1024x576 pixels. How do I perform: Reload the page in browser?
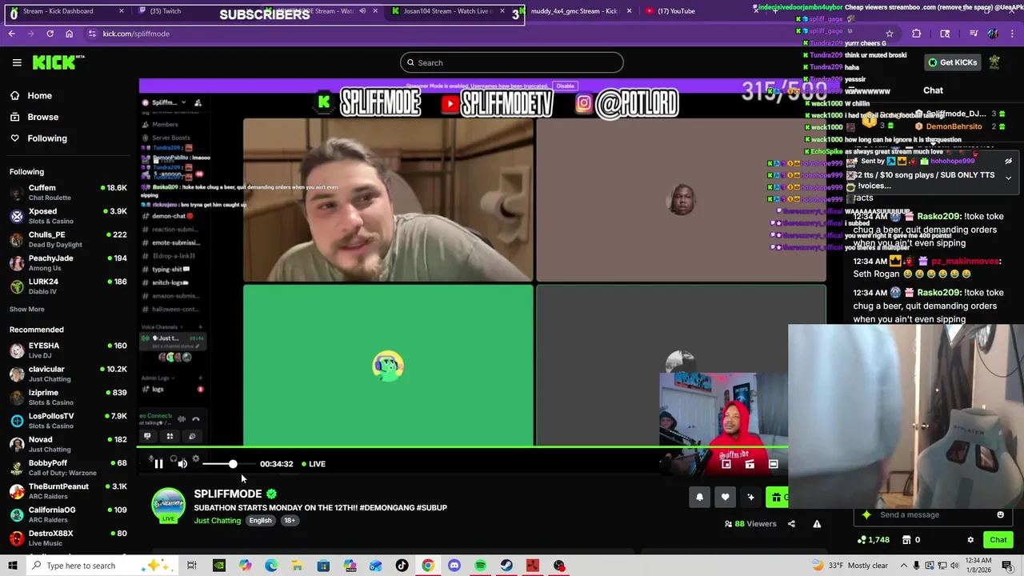50,34
